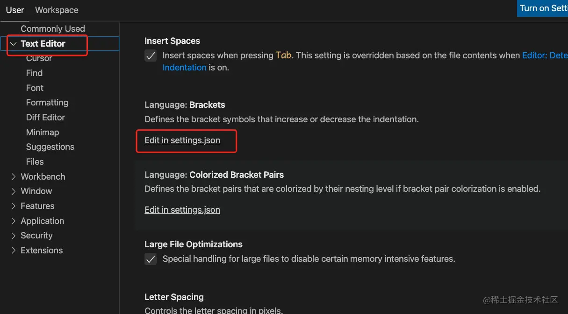
Task: Show the Minimap settings subsection
Action: pyautogui.click(x=43, y=133)
